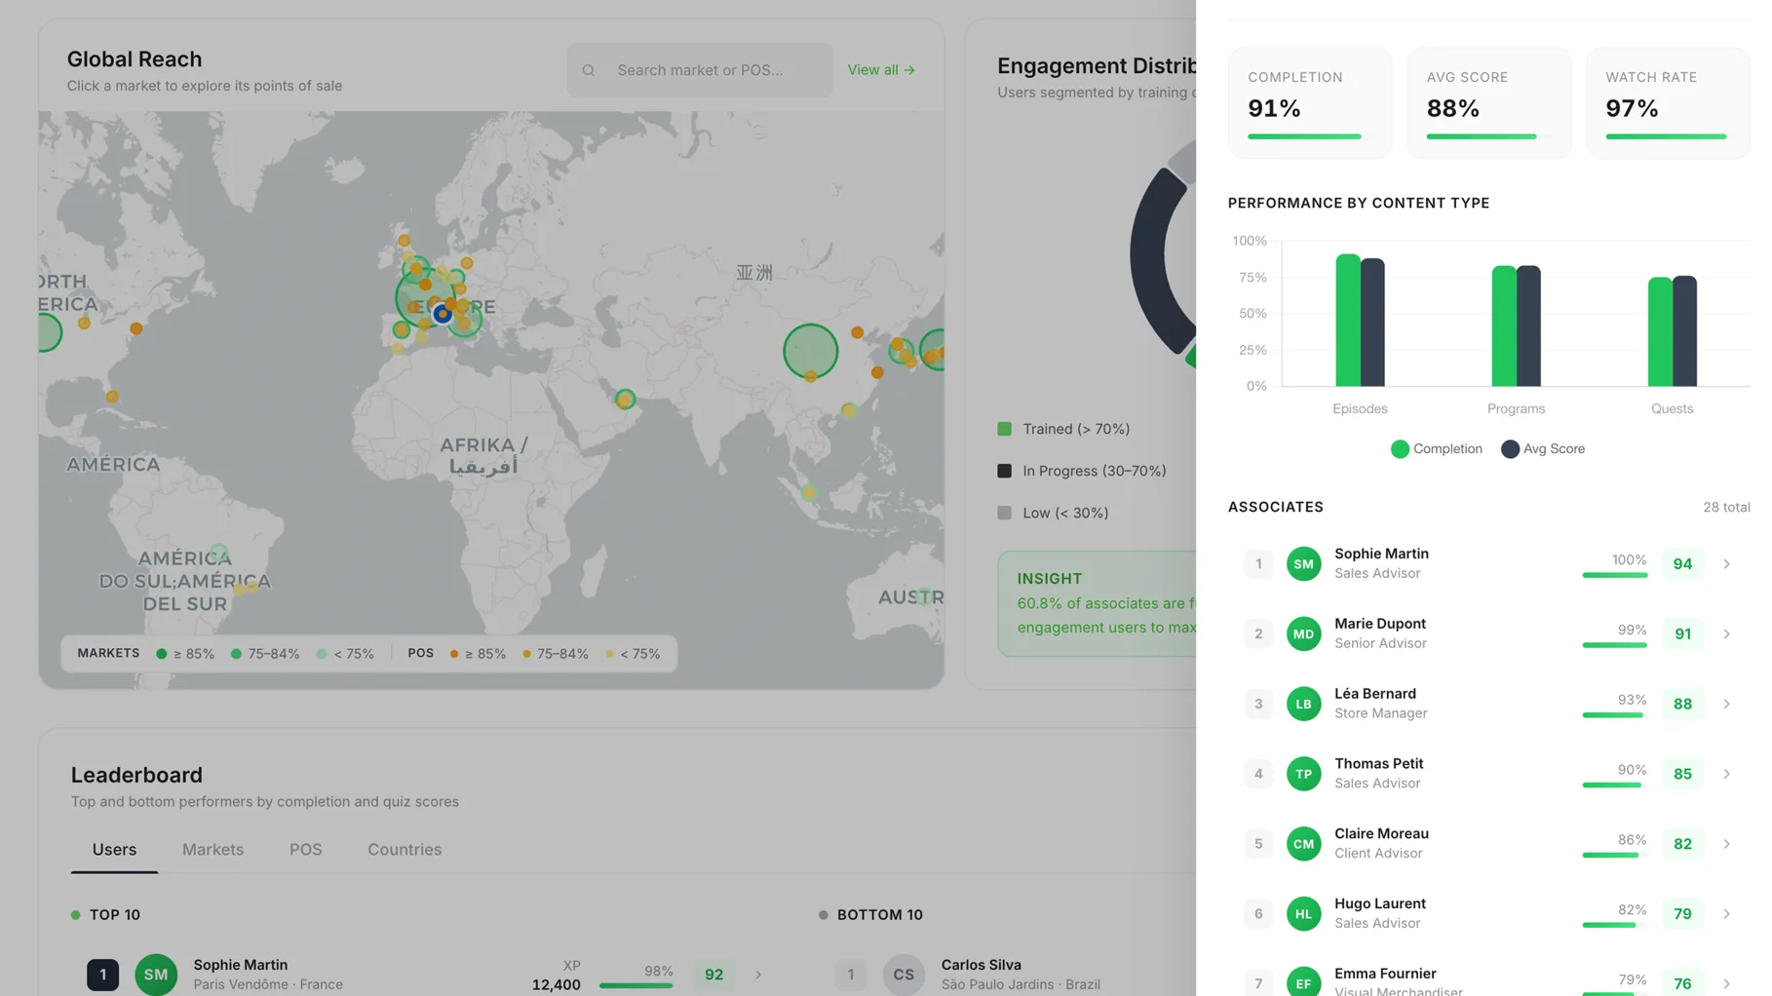Open the View all link
This screenshot has width=1772, height=996.
(880, 70)
